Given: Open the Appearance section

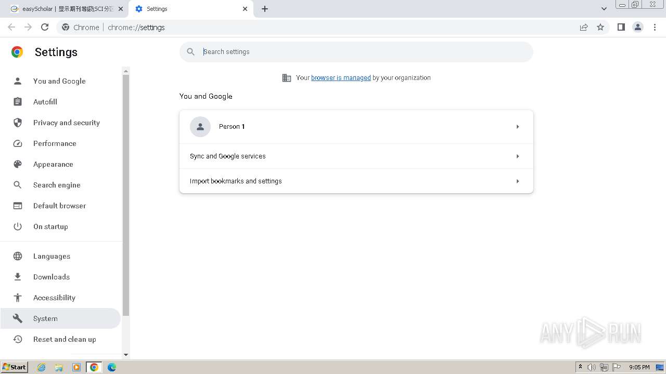Looking at the screenshot, I should [x=53, y=164].
